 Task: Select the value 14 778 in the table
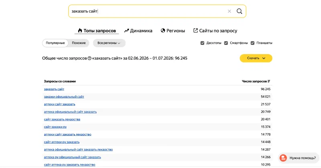tap(266, 134)
